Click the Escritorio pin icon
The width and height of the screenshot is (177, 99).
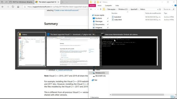pyautogui.click(x=108, y=18)
